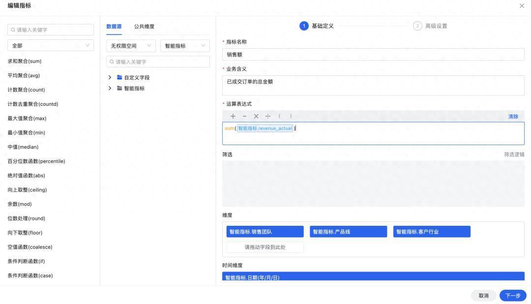Open the 全部 function category dropdown
The width and height of the screenshot is (531, 304).
[x=51, y=45]
